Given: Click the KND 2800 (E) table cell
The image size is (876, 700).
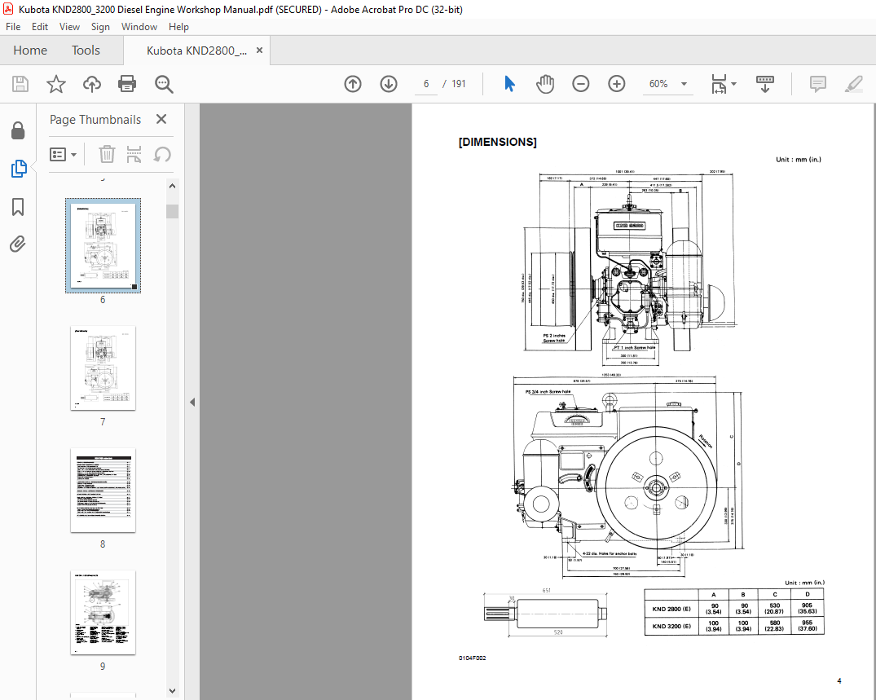Looking at the screenshot, I should pos(671,609).
